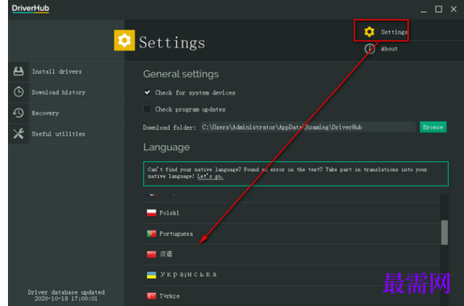Screen dimensions: 464x306
Task: Click the Ukrainian flag icon
Action: pos(151,275)
